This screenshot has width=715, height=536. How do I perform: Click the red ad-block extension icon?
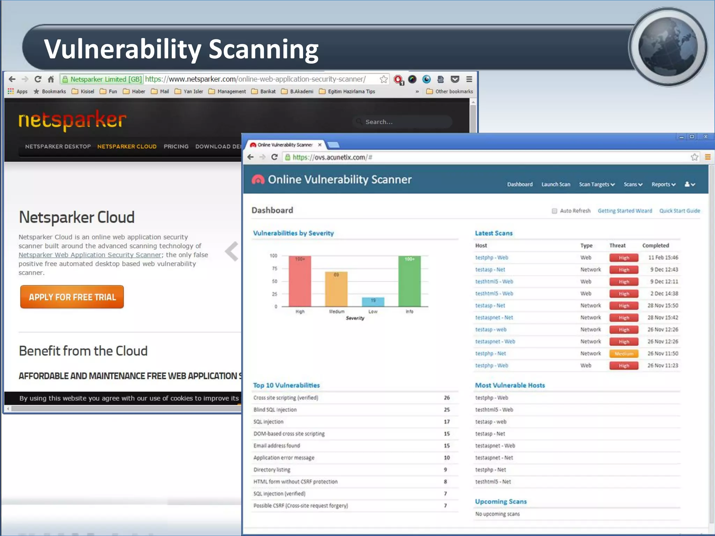tap(398, 80)
